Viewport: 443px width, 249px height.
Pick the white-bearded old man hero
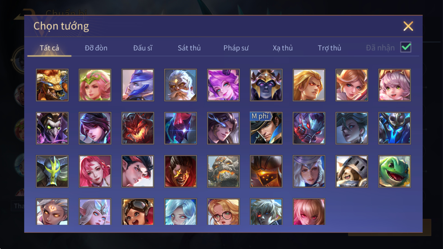pos(180,85)
